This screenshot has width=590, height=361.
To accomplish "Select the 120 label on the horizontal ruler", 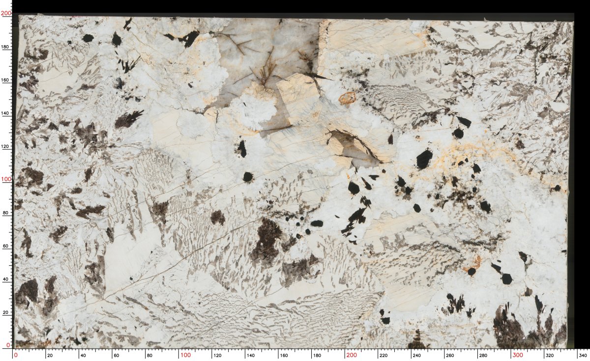I will (219, 355).
